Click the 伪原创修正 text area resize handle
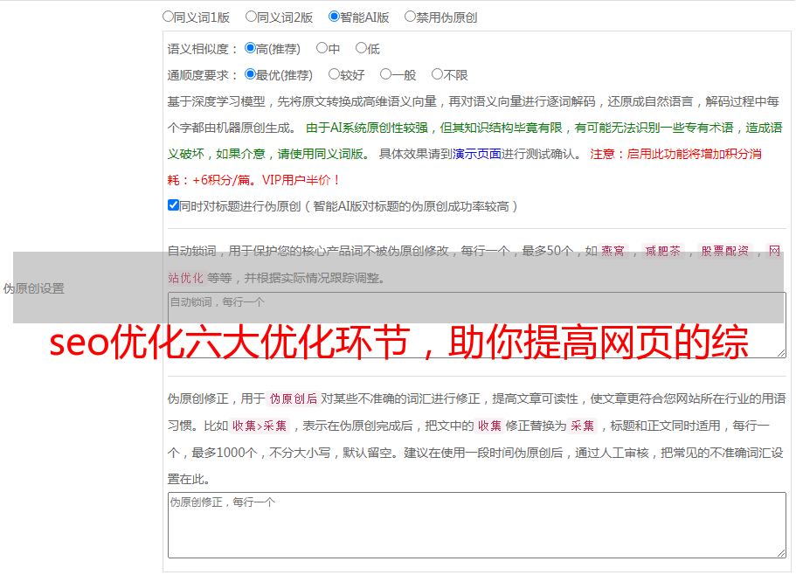Image resolution: width=796 pixels, height=575 pixels. click(780, 552)
